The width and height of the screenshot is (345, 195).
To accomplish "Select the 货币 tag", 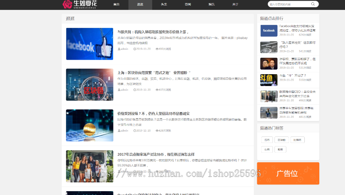I will click(267, 140).
